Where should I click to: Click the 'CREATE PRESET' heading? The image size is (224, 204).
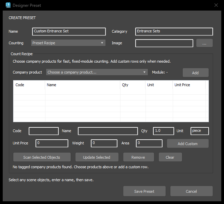pyautogui.click(x=22, y=18)
